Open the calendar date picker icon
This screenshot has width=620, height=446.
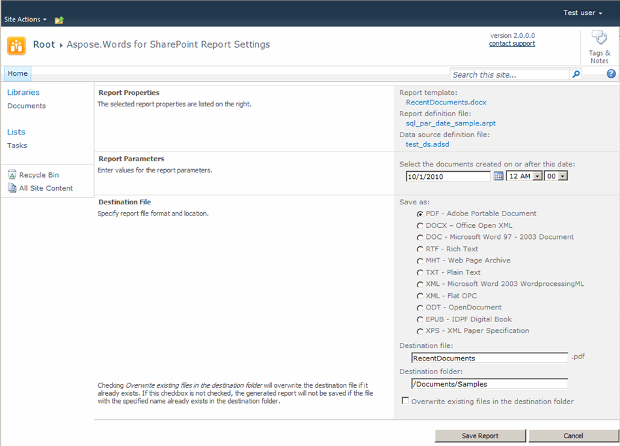pyautogui.click(x=498, y=176)
